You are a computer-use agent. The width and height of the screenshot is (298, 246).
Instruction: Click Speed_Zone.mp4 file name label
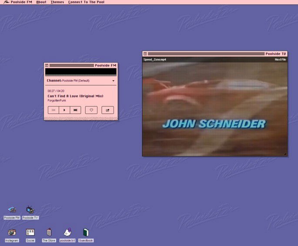coord(155,60)
